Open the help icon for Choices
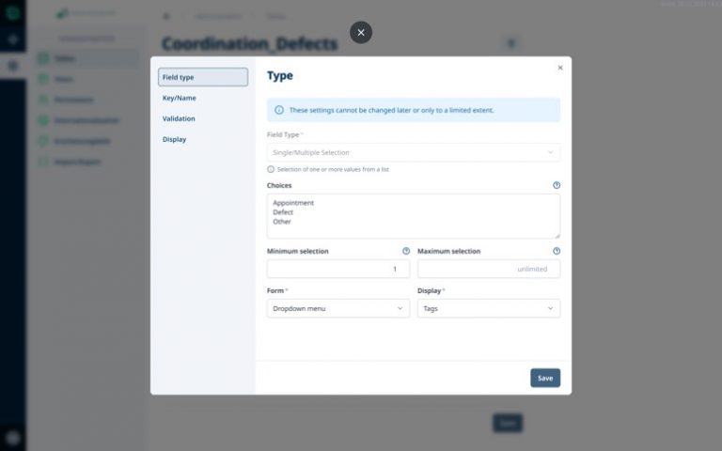Image resolution: width=722 pixels, height=451 pixels. click(557, 185)
